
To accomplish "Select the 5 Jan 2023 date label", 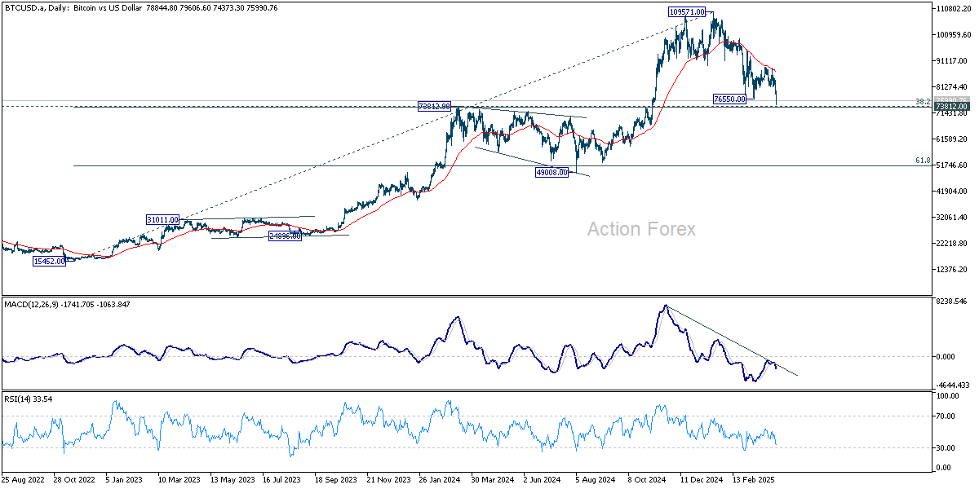I will pos(126,481).
